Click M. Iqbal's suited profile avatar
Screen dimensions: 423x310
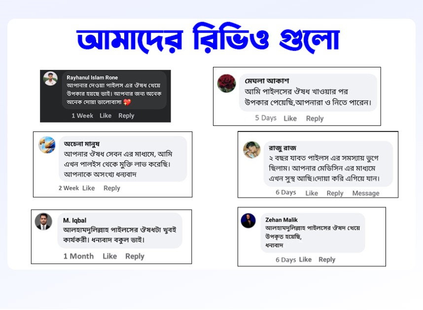click(x=43, y=221)
